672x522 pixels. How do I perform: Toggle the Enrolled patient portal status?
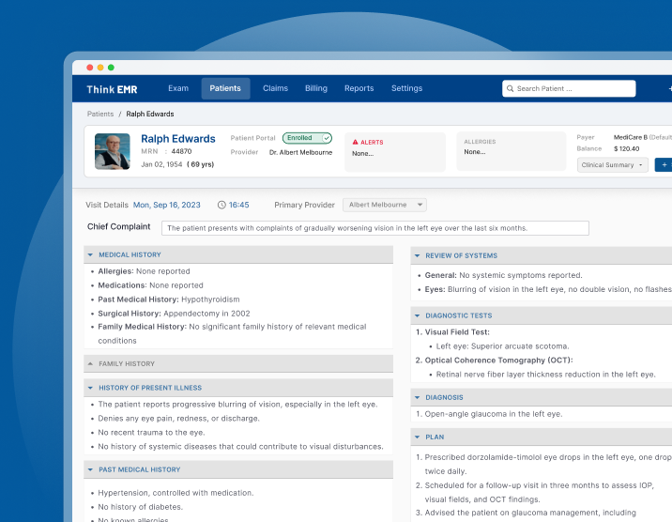pos(307,138)
